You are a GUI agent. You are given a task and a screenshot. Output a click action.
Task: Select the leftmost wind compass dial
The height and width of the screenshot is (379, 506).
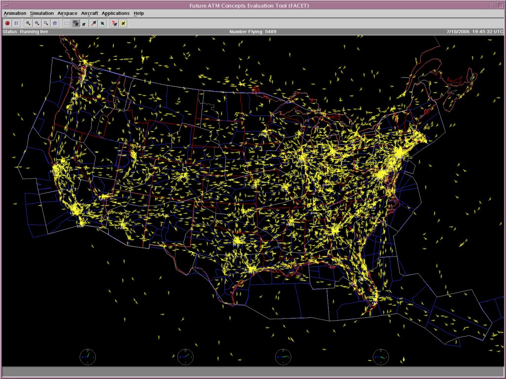pyautogui.click(x=88, y=357)
